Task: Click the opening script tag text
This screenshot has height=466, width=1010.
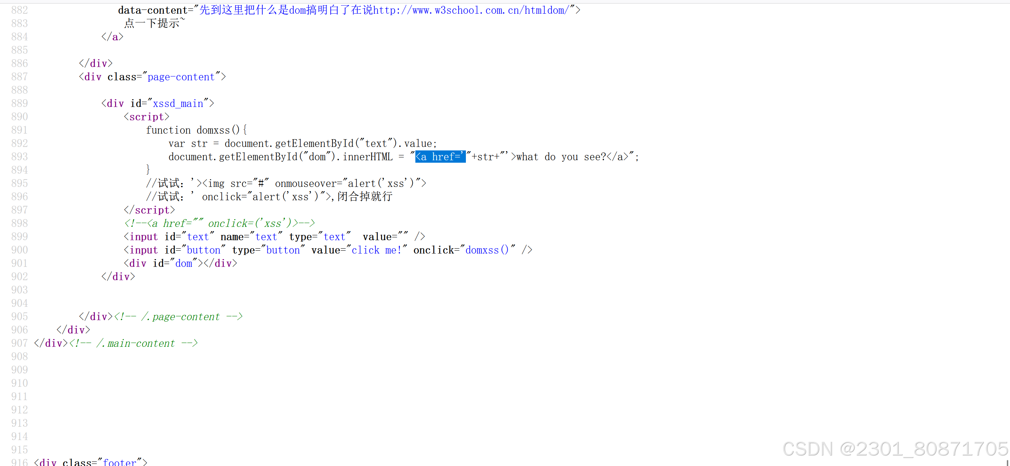Action: coord(146,117)
